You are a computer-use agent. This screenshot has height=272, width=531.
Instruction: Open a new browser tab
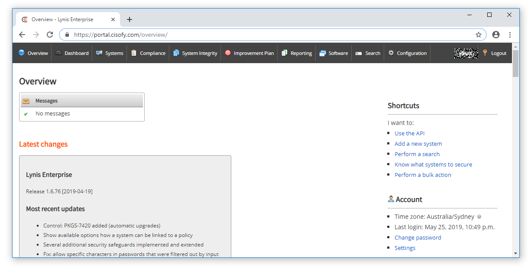(129, 19)
